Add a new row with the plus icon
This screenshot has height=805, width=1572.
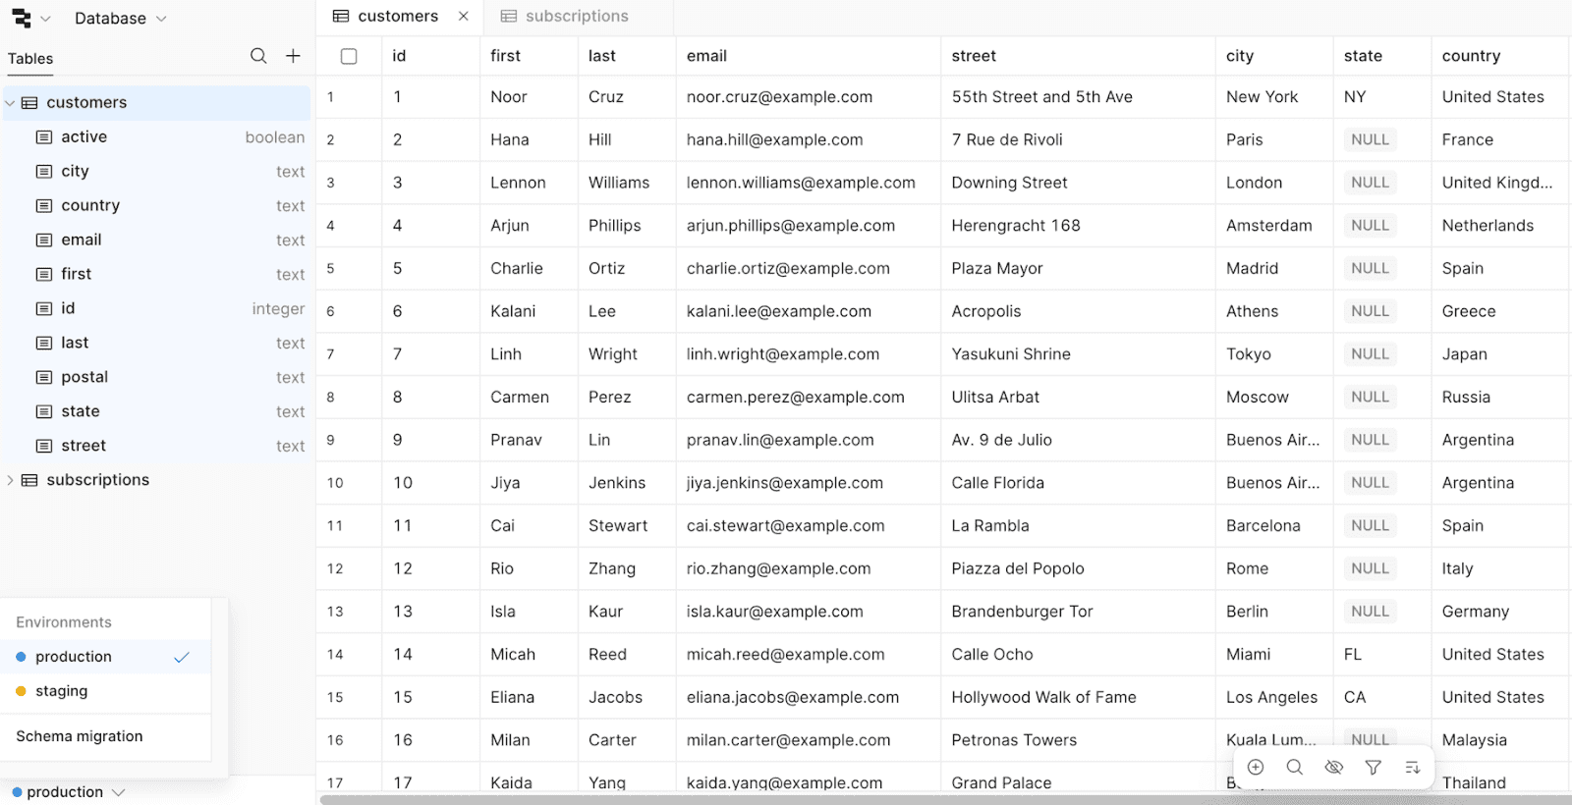pos(1256,767)
